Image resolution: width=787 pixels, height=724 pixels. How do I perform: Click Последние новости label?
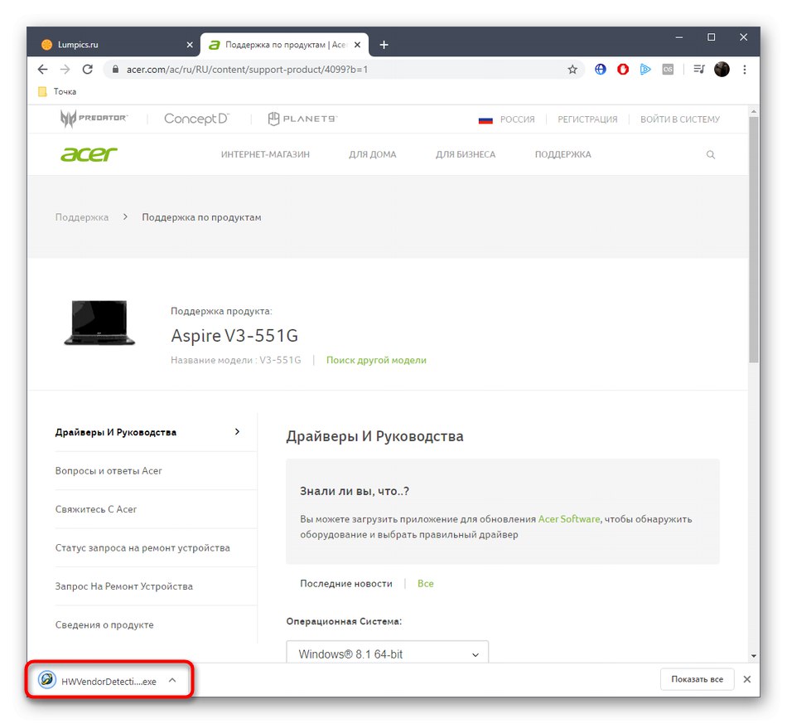click(x=345, y=583)
